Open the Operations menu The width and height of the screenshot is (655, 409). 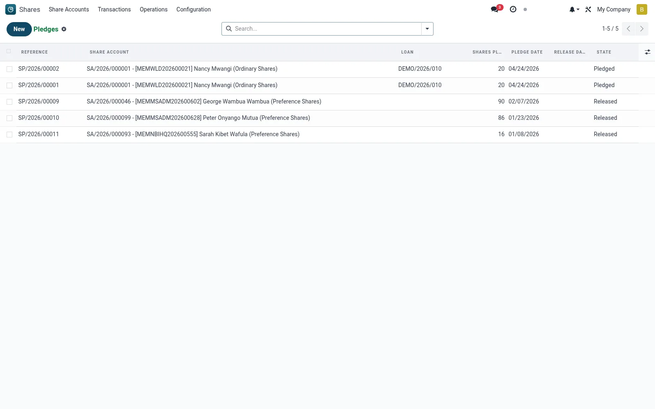(x=154, y=9)
